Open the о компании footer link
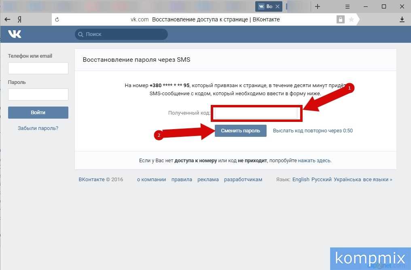This screenshot has height=270, width=411. pyautogui.click(x=152, y=180)
